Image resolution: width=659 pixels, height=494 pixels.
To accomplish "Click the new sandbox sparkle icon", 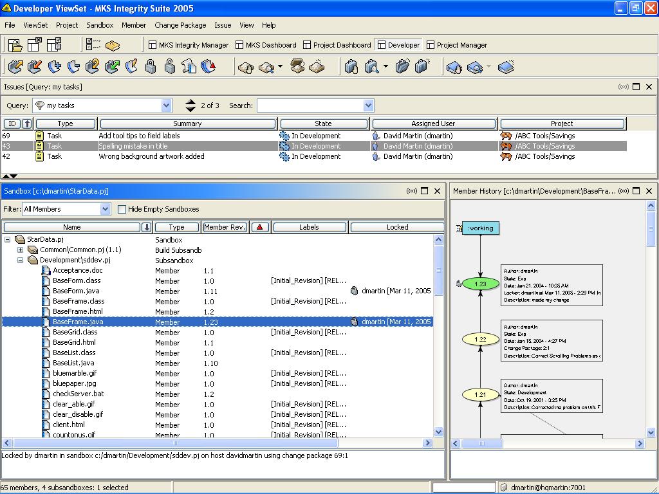I will pyautogui.click(x=317, y=67).
